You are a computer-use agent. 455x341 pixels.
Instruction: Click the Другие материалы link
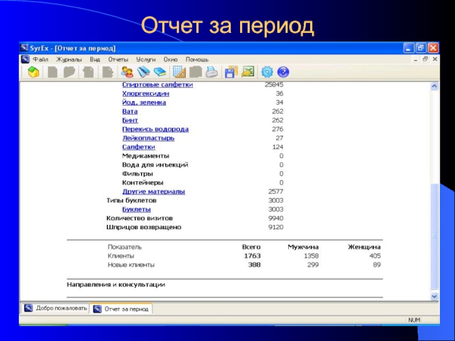coord(154,192)
